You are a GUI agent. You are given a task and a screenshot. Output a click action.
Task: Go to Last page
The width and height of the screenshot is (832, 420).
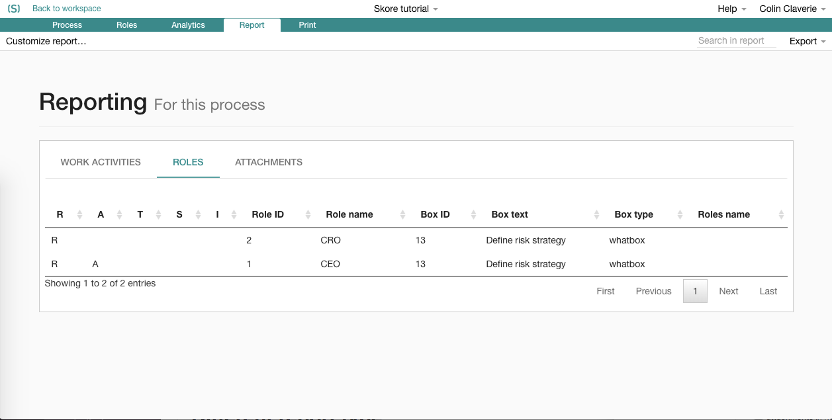click(768, 291)
